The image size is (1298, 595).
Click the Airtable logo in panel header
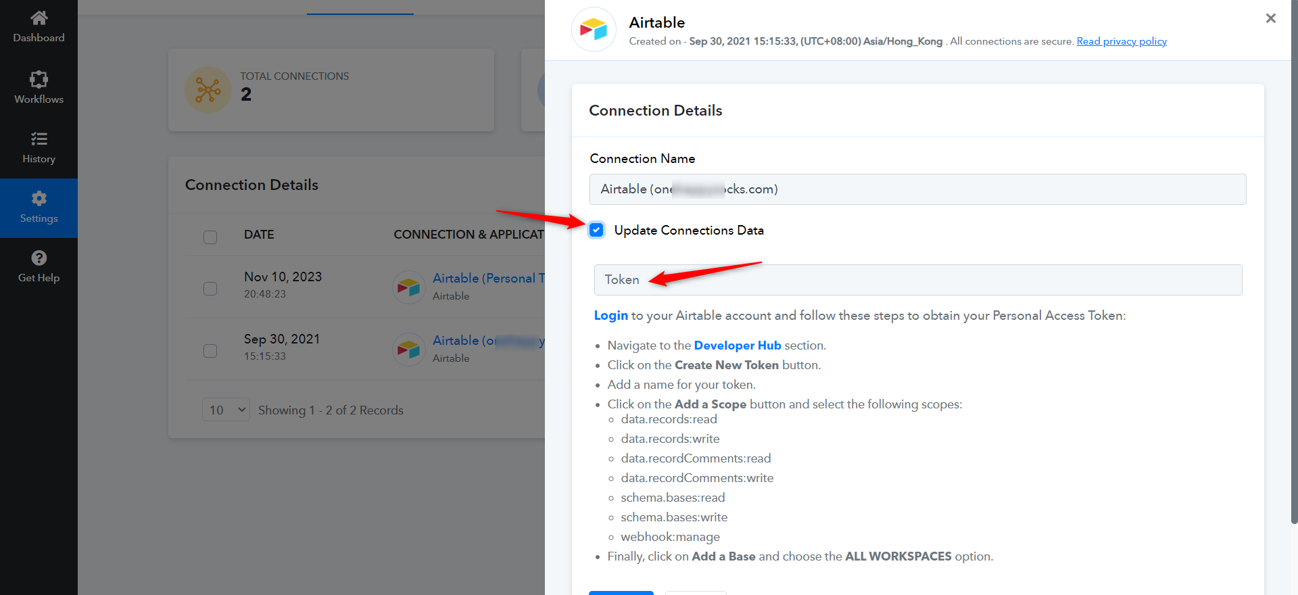click(x=594, y=30)
